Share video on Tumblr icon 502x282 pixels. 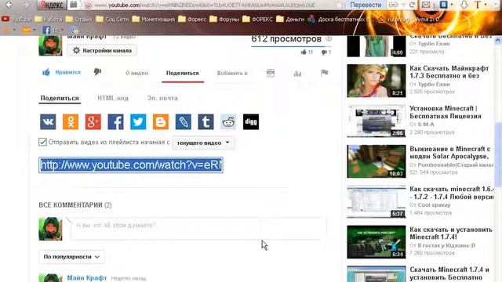tap(206, 122)
